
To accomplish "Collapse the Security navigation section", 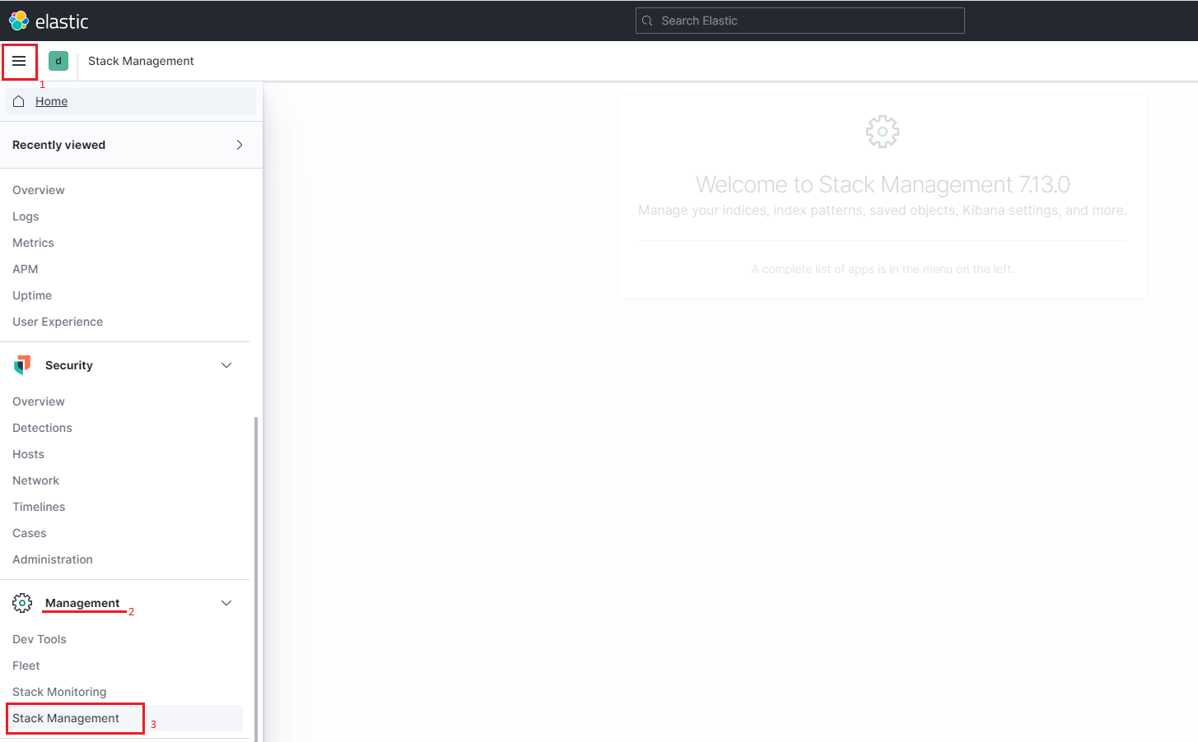I will (226, 364).
